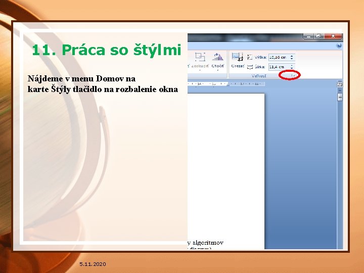Toggle the ruler button above the scrollbar
The image size is (364, 273).
click(x=340, y=85)
